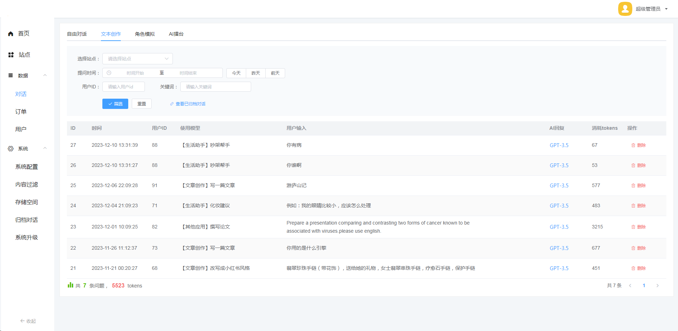The height and width of the screenshot is (331, 678).
Task: Open 用户 in the sidebar
Action: point(21,129)
